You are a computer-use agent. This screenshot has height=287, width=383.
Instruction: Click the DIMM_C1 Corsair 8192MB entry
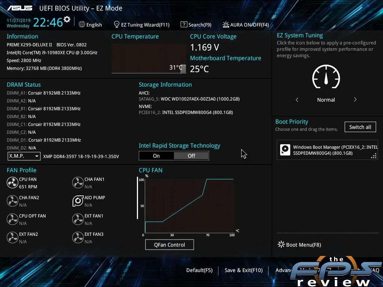(43, 124)
